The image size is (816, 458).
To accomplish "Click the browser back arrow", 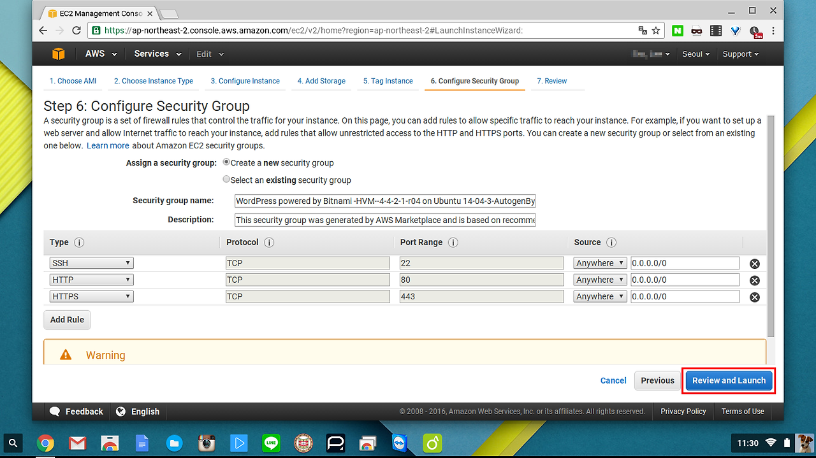I will [x=43, y=31].
